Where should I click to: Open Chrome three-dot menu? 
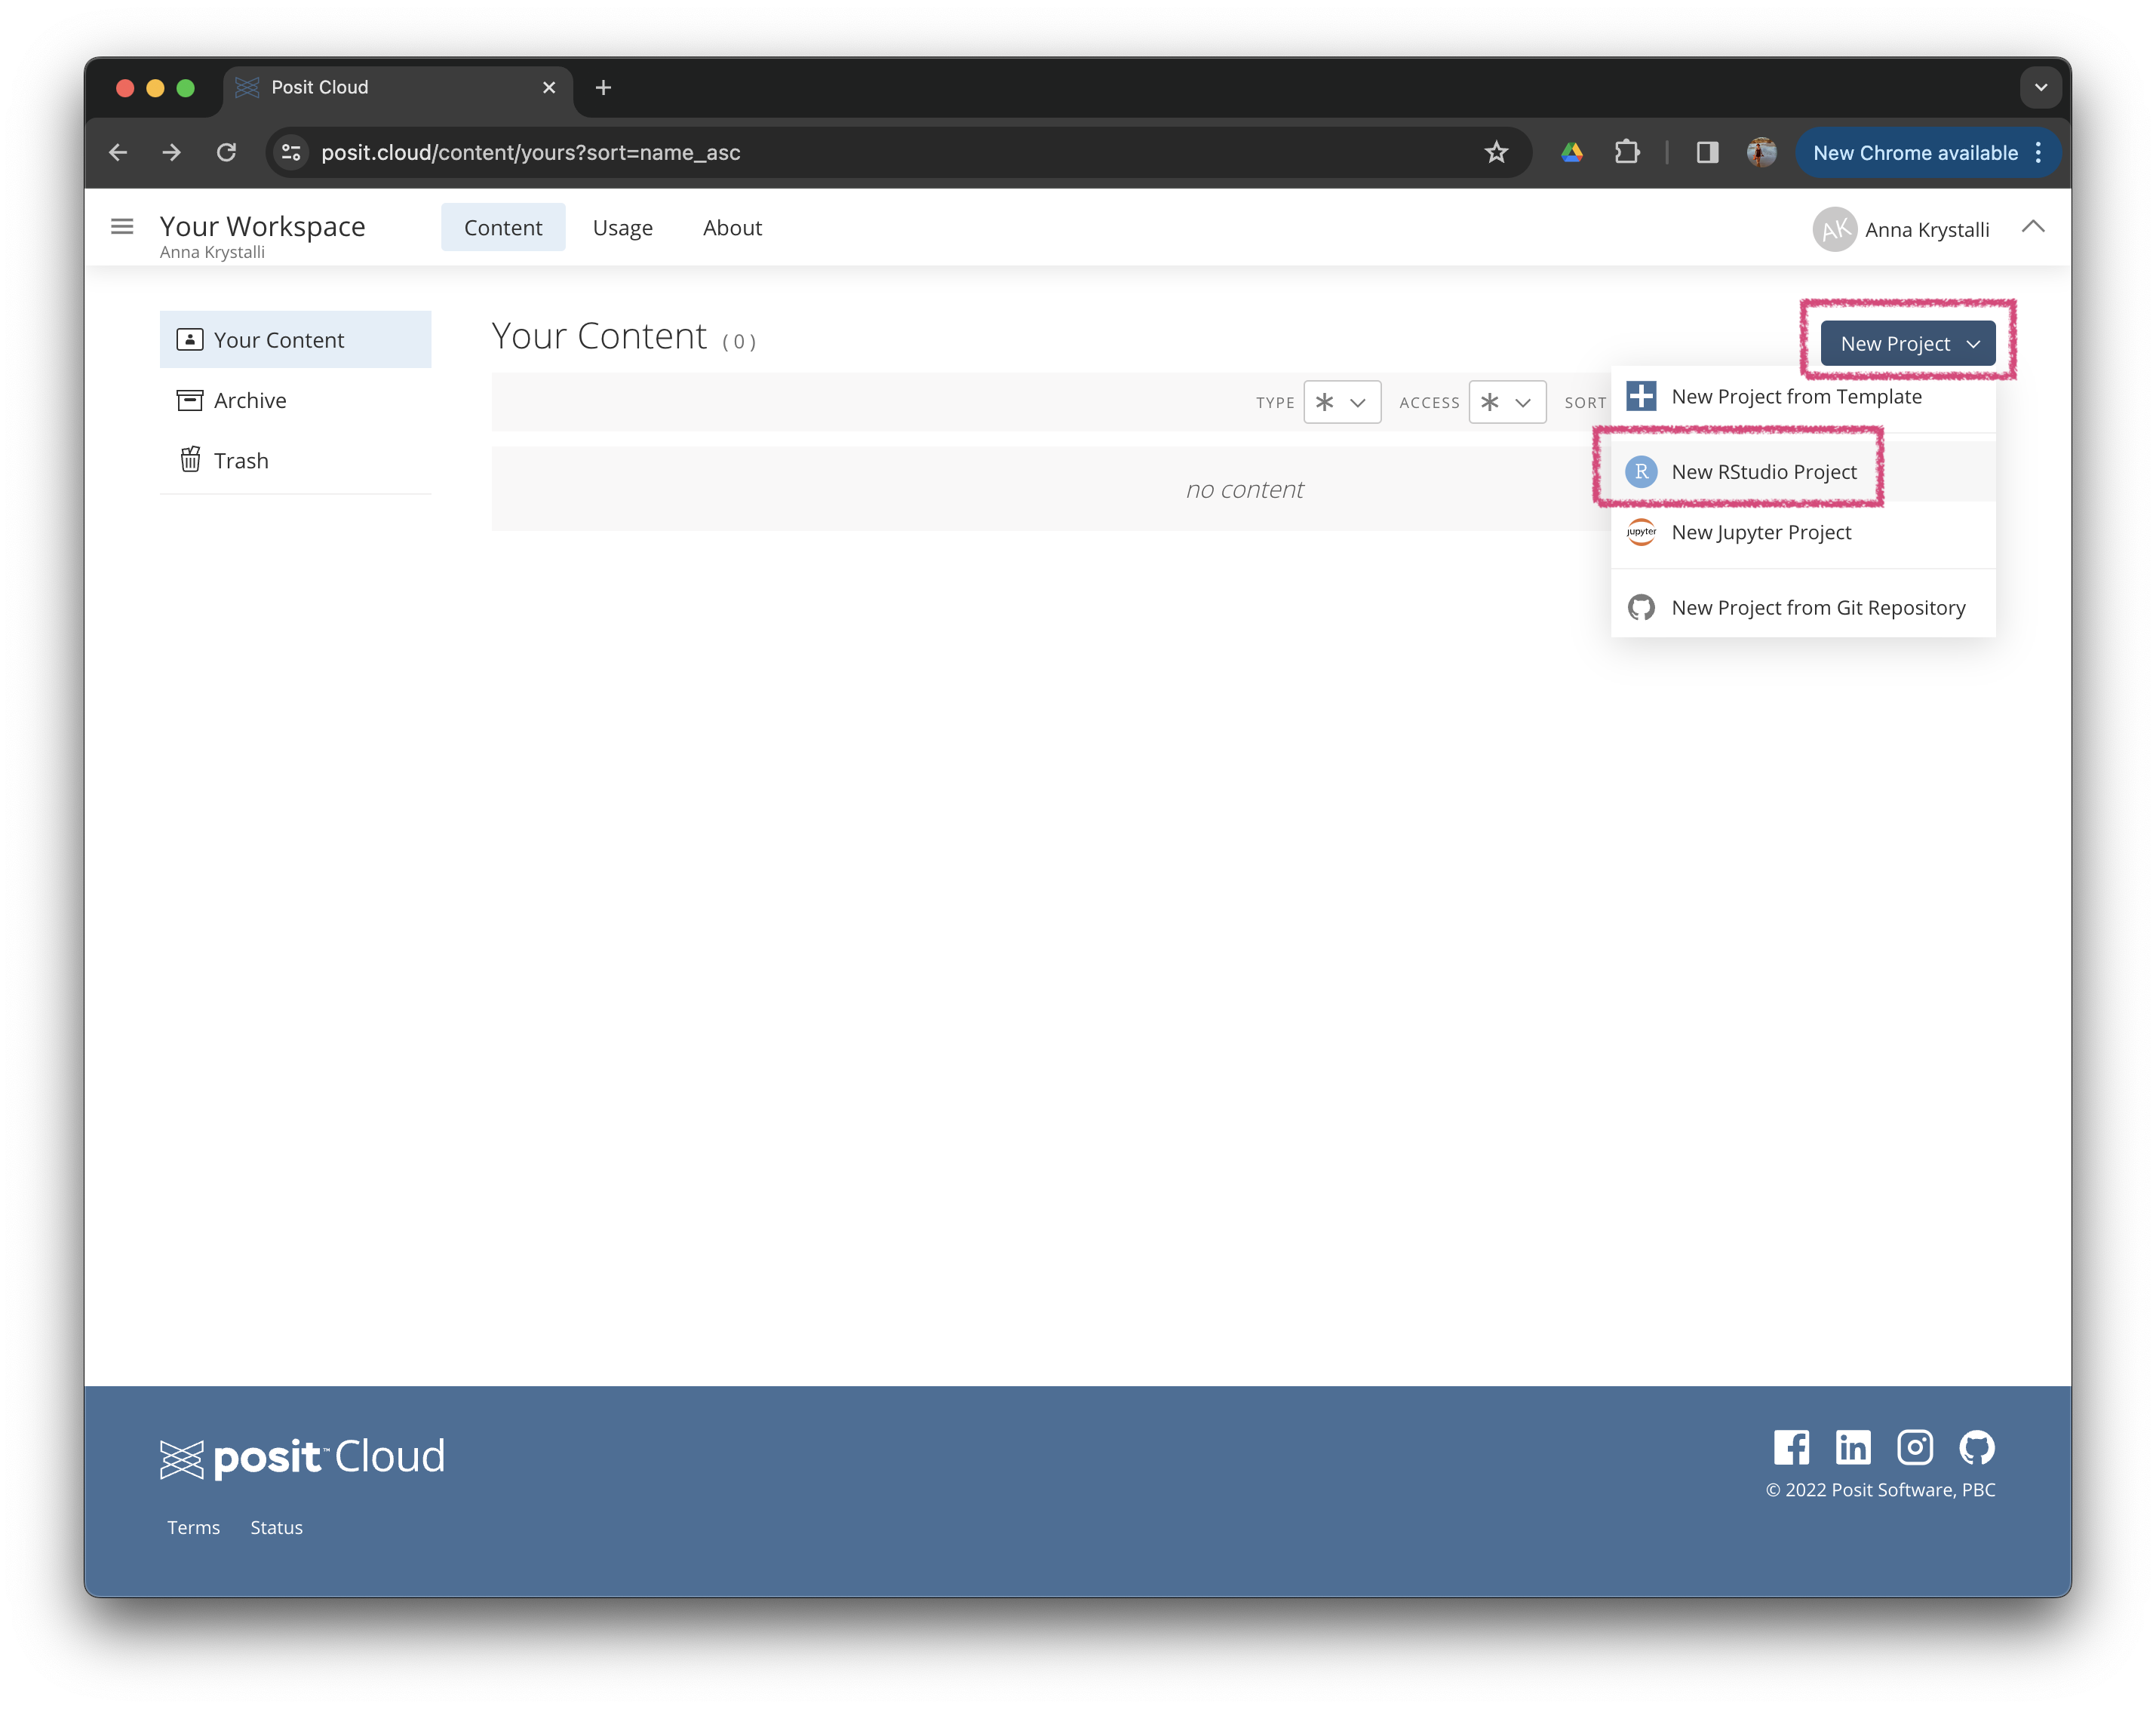pos(2039,152)
